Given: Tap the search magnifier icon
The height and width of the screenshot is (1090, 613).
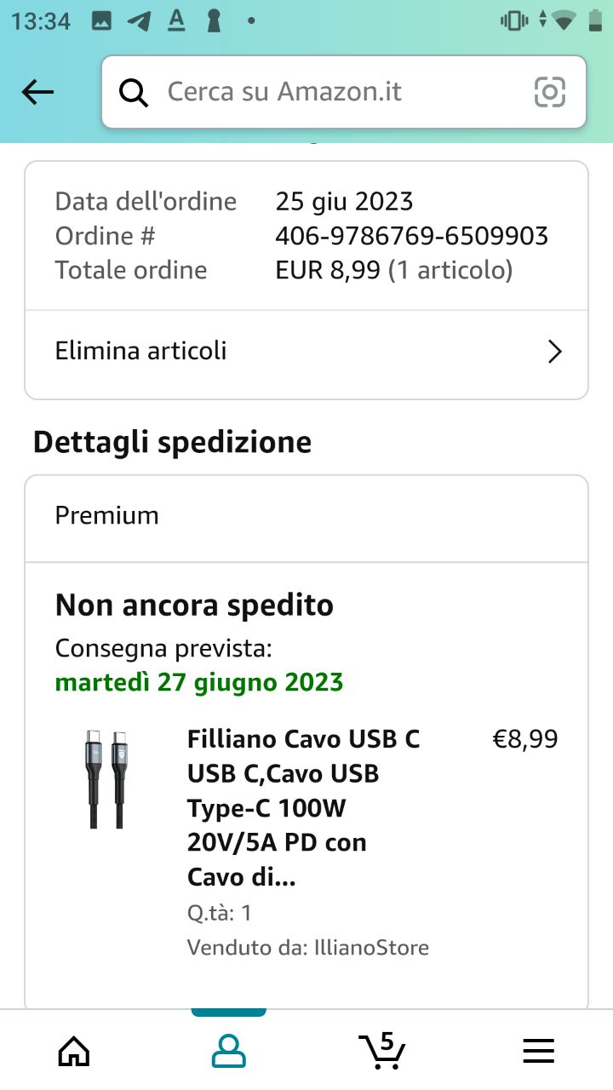Looking at the screenshot, I should coord(134,92).
